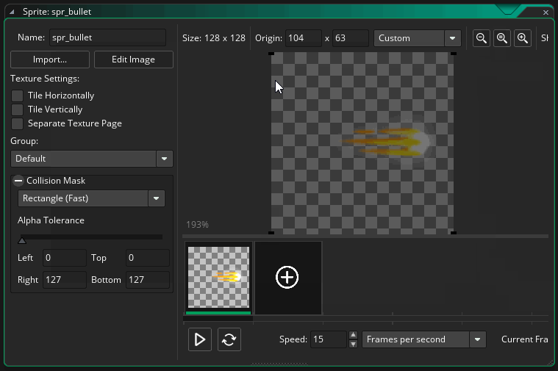The image size is (558, 371).
Task: Click the Top mask value field
Action: click(x=147, y=258)
